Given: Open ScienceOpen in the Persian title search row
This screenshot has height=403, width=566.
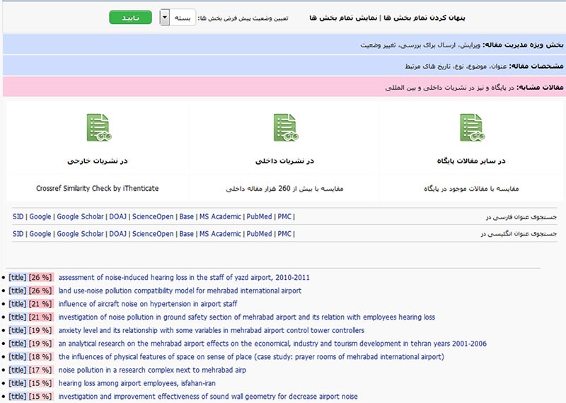Looking at the screenshot, I should tap(153, 216).
